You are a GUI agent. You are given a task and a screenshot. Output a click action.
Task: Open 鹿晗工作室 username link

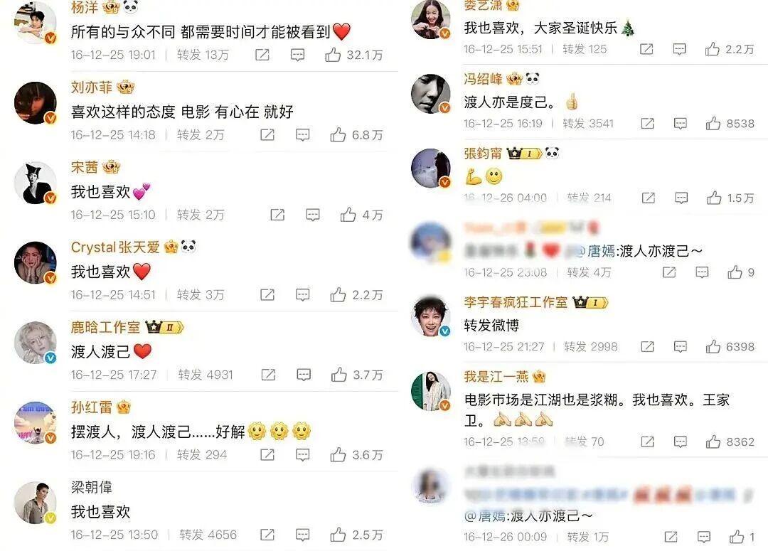105,326
